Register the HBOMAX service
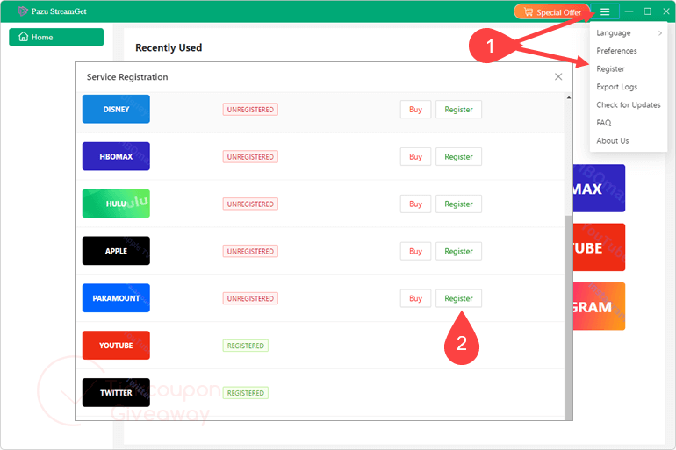The width and height of the screenshot is (676, 450). tap(458, 157)
